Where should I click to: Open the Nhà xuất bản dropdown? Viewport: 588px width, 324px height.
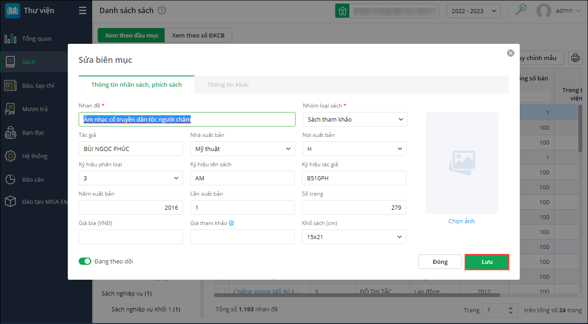point(242,149)
